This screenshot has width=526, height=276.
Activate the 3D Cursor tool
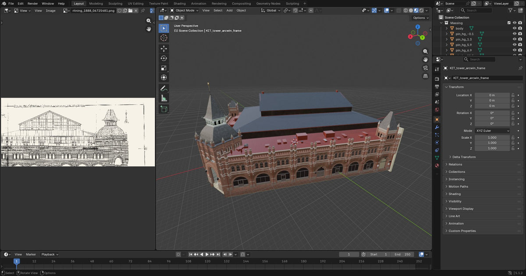pyautogui.click(x=163, y=38)
